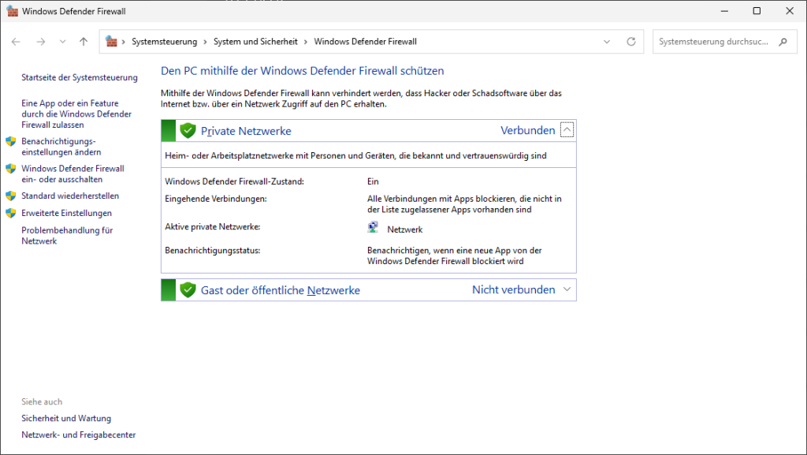Open Standard wiederherstellen link
Viewport: 807px width, 455px height.
click(70, 196)
